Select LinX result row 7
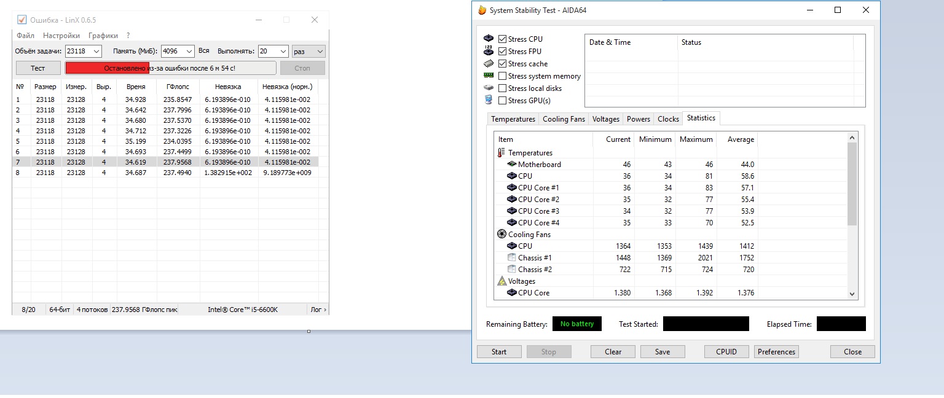The height and width of the screenshot is (398, 944). (165, 162)
